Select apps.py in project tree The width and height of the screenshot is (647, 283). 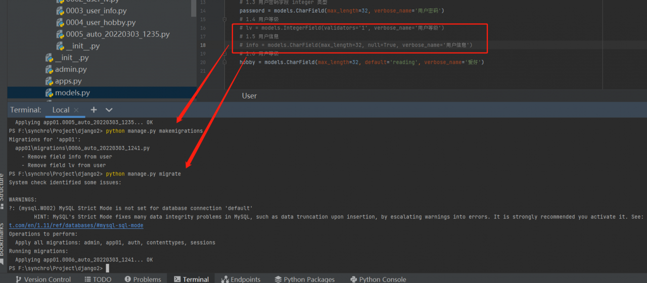coord(68,81)
